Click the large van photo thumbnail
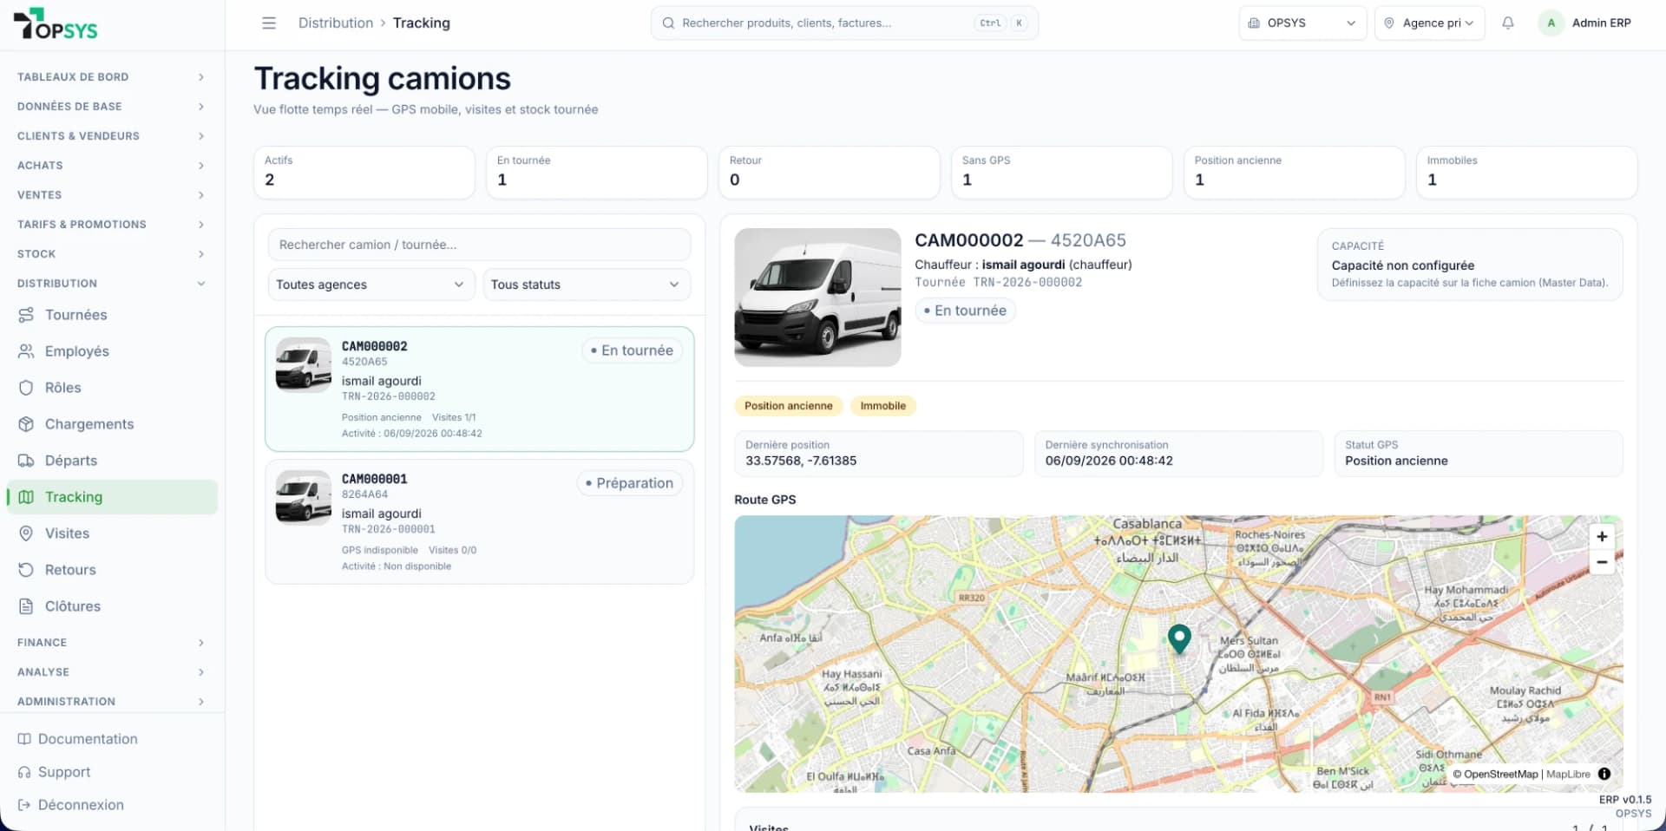Screen dimensions: 1666x831 pos(817,298)
